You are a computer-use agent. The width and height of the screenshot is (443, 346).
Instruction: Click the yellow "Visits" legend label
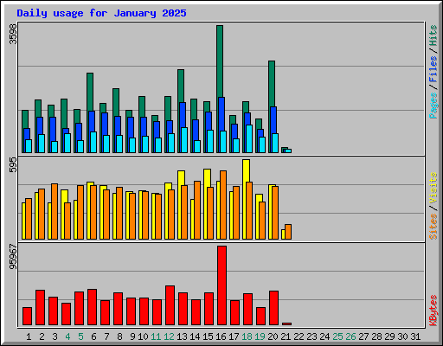point(433,189)
